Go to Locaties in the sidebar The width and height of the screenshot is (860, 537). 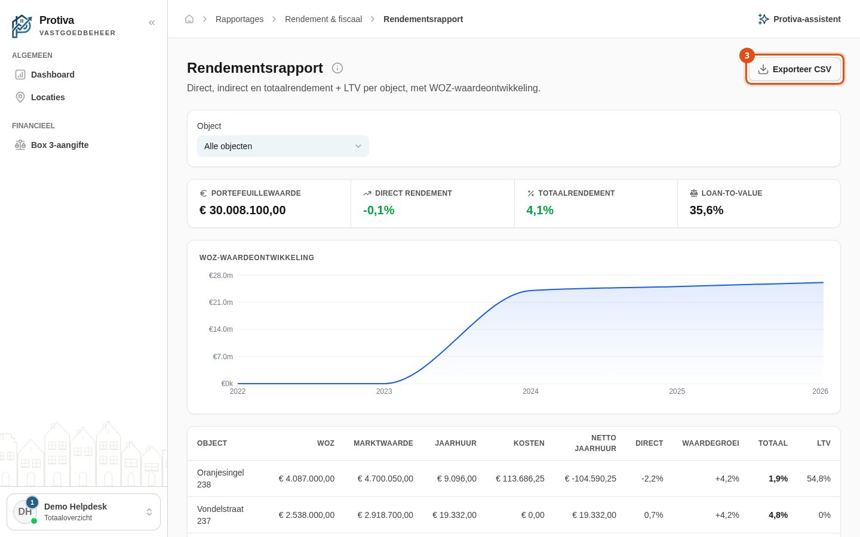84,97
